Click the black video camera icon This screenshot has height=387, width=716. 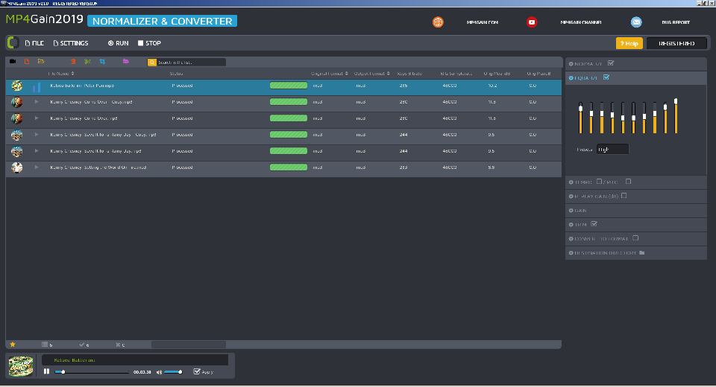coord(13,62)
